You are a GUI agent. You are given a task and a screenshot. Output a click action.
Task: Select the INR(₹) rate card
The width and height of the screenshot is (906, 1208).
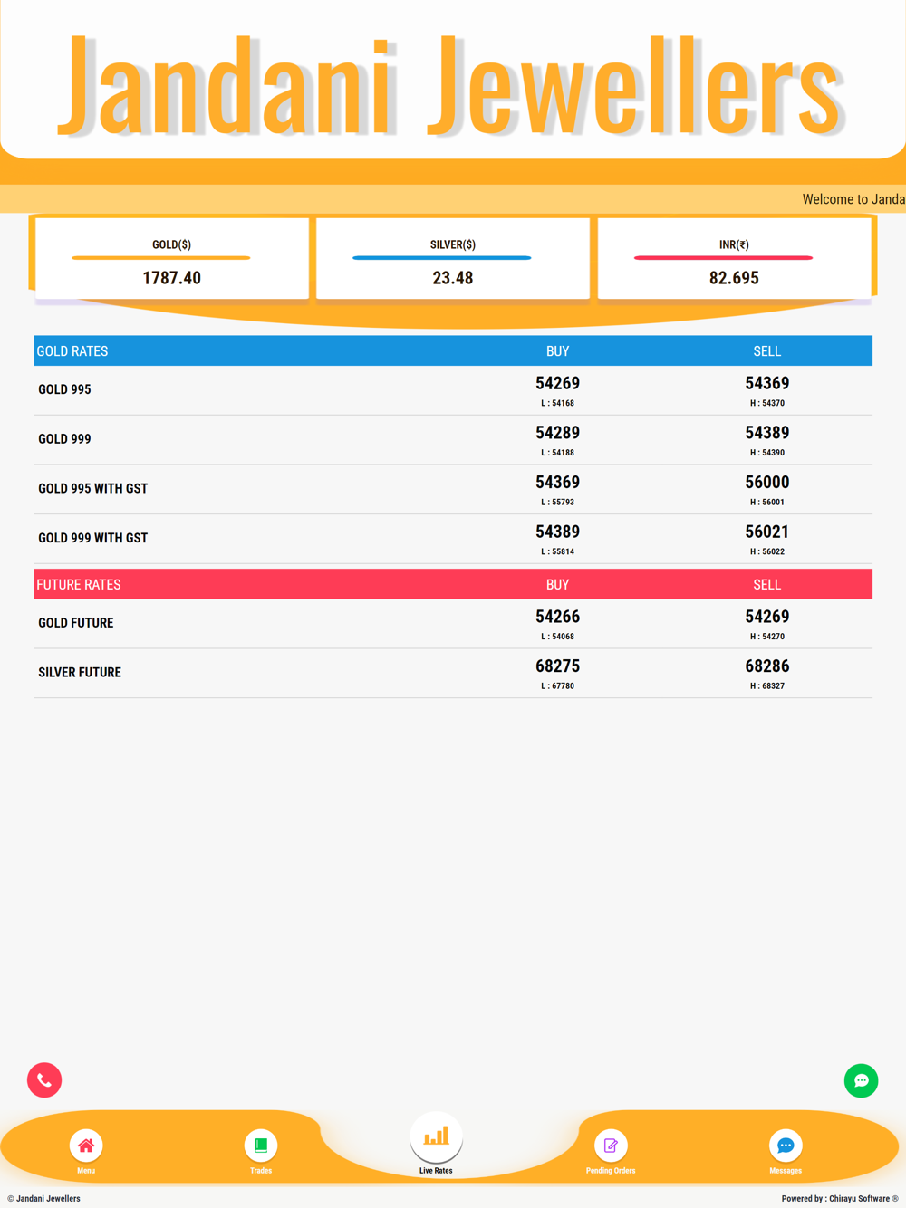coord(734,259)
